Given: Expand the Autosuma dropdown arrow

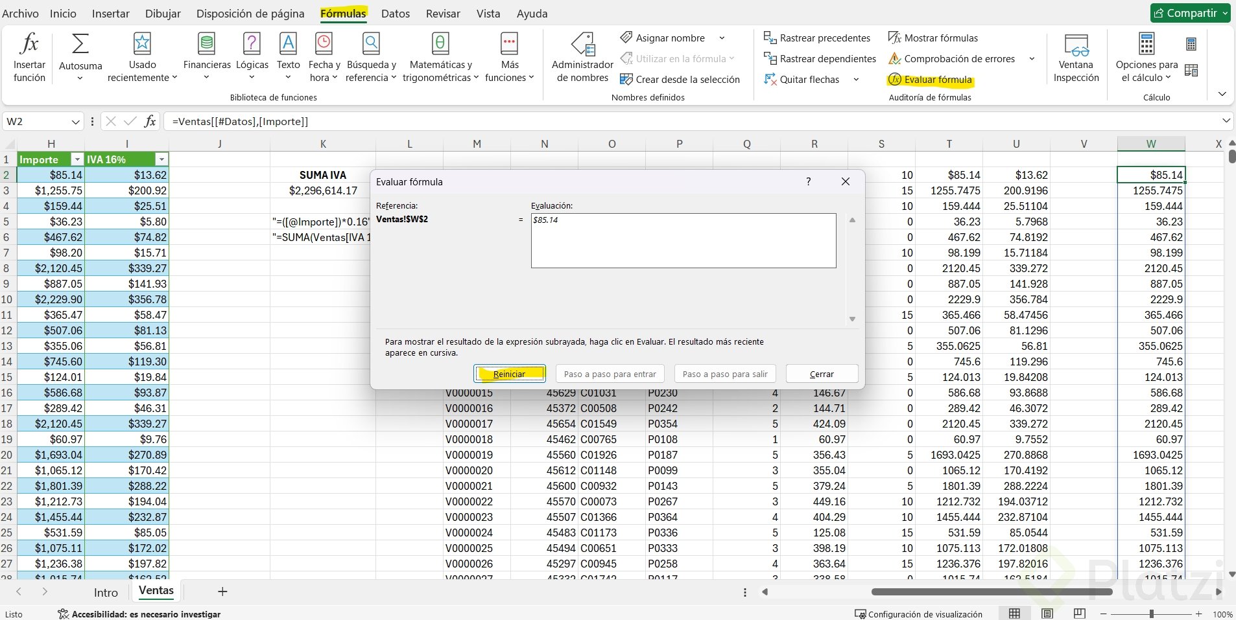Looking at the screenshot, I should [x=80, y=78].
